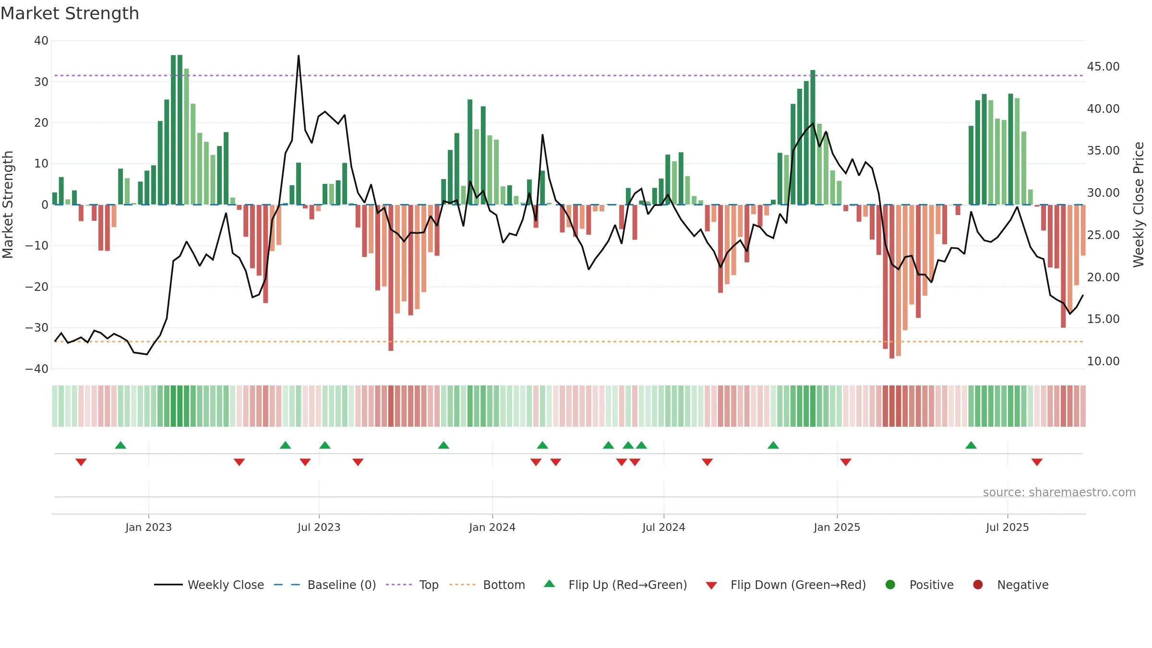Click the weekly close price peak near 45
The image size is (1152, 648).
pos(299,56)
